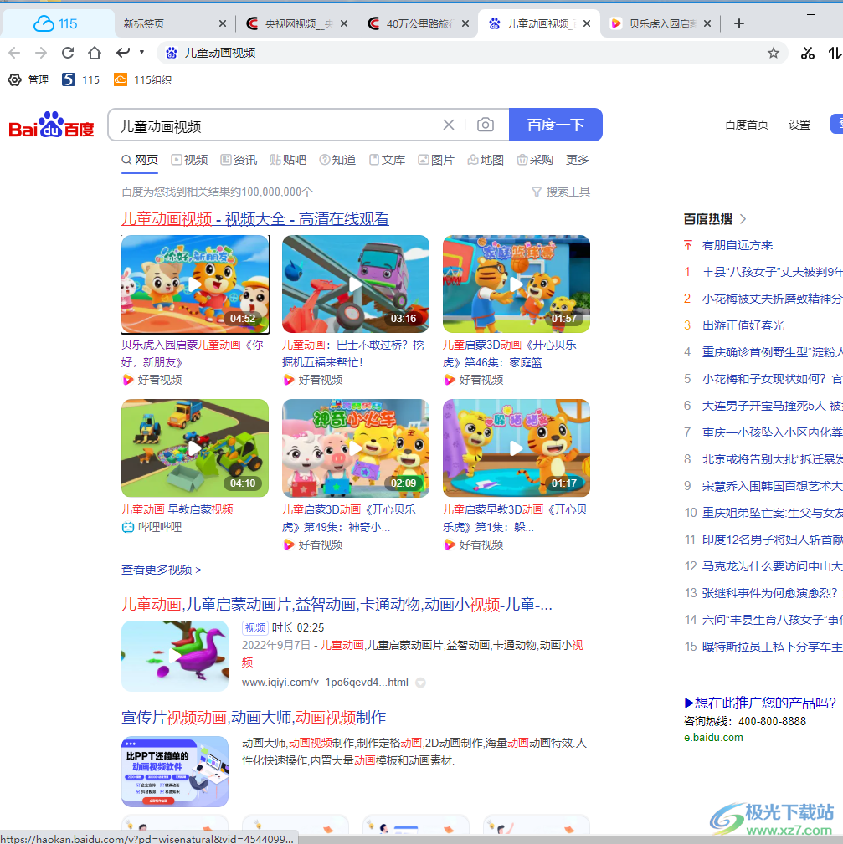Expand the 更多 categories menu
The height and width of the screenshot is (844, 843).
(578, 160)
